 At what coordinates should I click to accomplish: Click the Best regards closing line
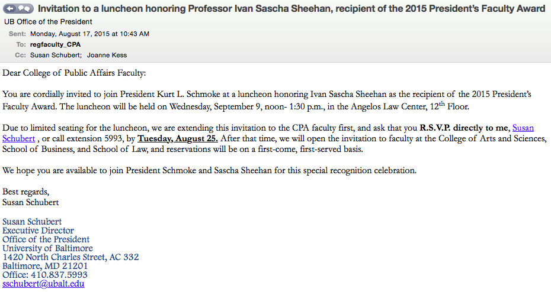(26, 192)
